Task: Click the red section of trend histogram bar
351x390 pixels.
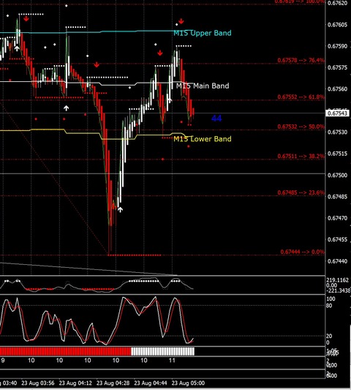Action: (x=65, y=351)
